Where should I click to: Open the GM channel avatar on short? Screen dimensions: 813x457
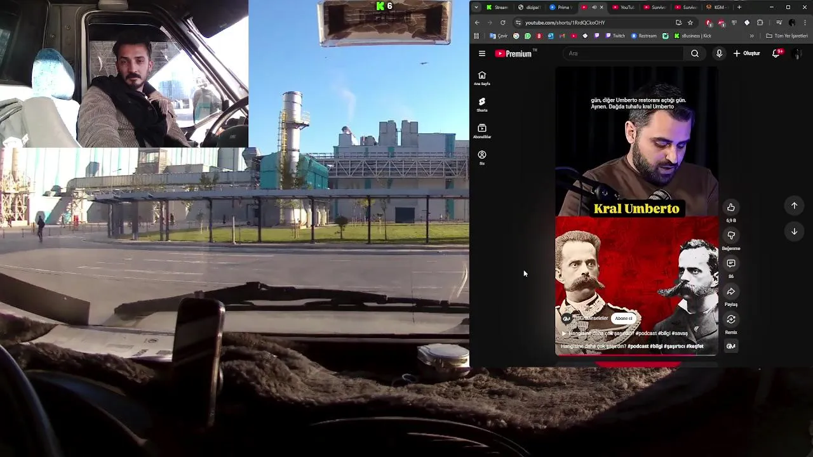pyautogui.click(x=567, y=318)
